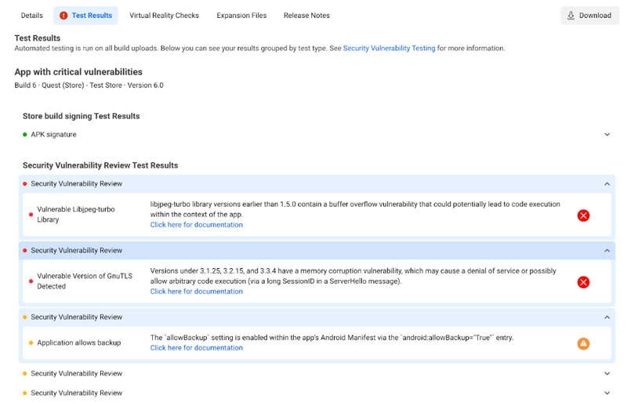
Task: Collapse the third Security Vulnerability Review section
Action: [x=607, y=317]
